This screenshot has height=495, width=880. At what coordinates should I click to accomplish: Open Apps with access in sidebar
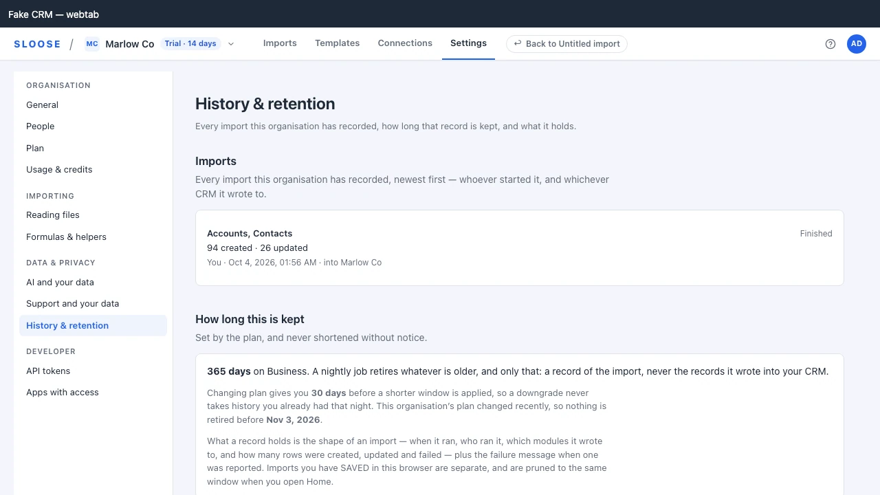coord(93,393)
